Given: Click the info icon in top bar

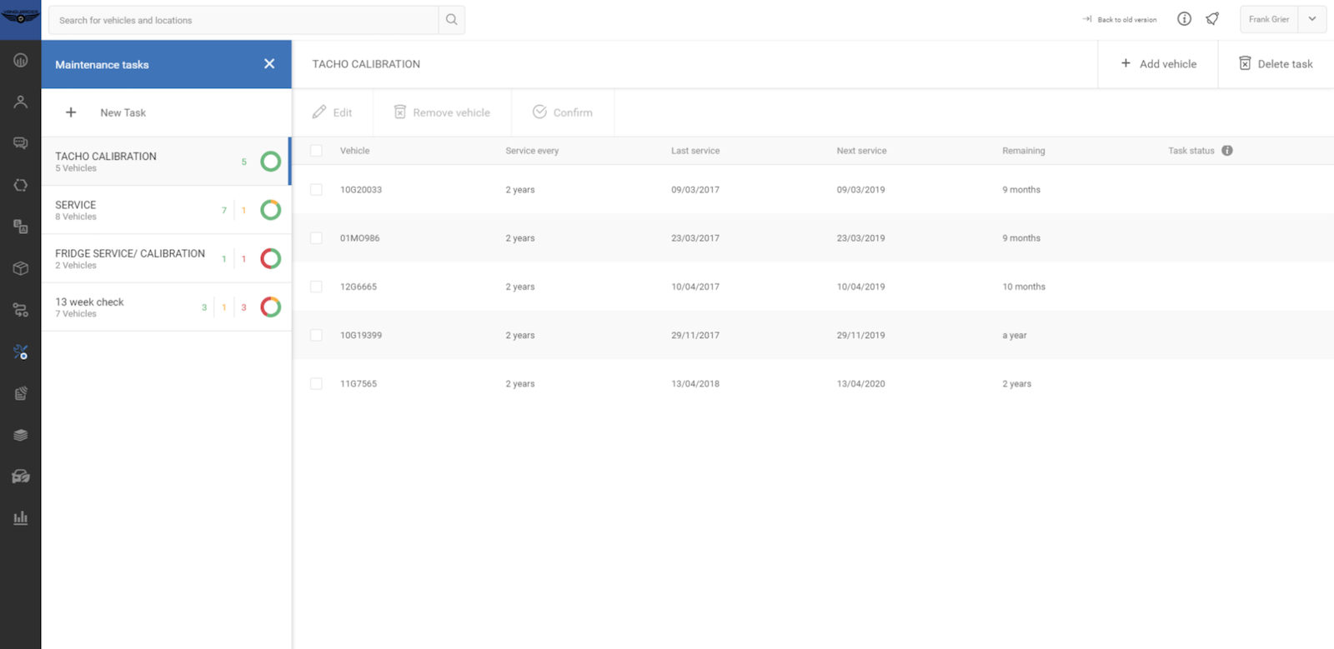Looking at the screenshot, I should point(1184,19).
